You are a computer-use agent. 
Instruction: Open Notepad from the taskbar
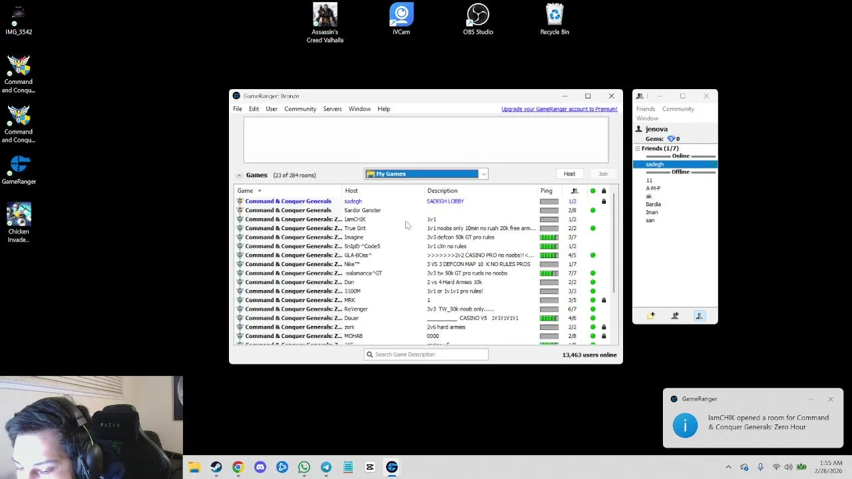[348, 467]
